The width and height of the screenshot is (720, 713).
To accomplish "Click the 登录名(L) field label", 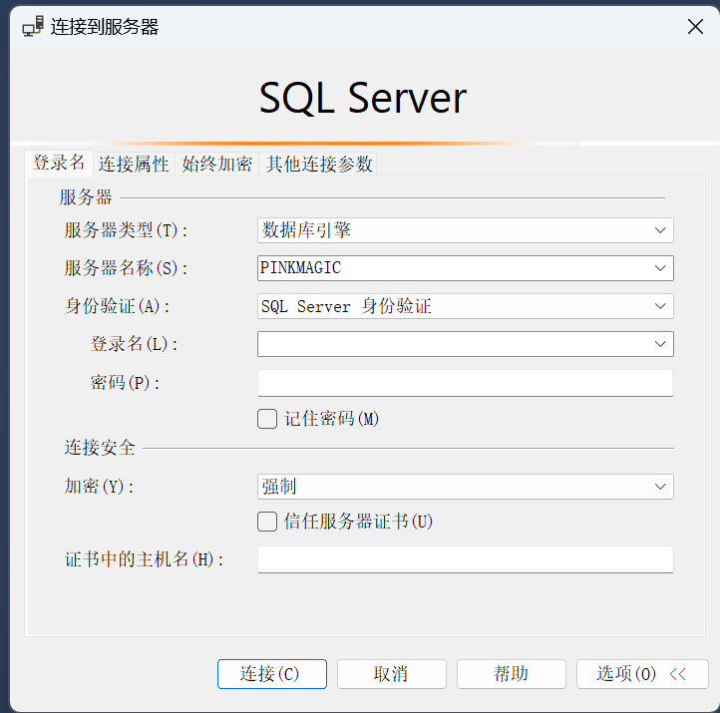I will coord(134,344).
